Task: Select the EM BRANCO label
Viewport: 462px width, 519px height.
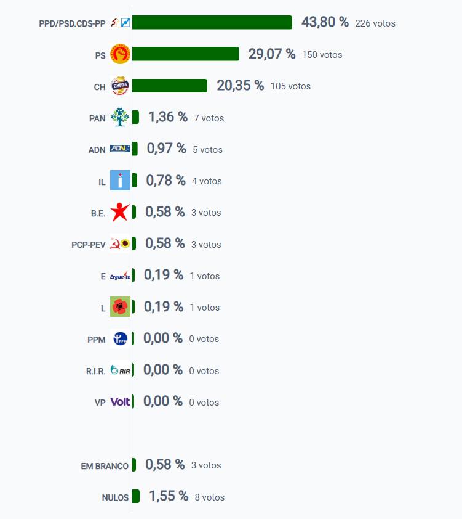Action: pos(105,466)
